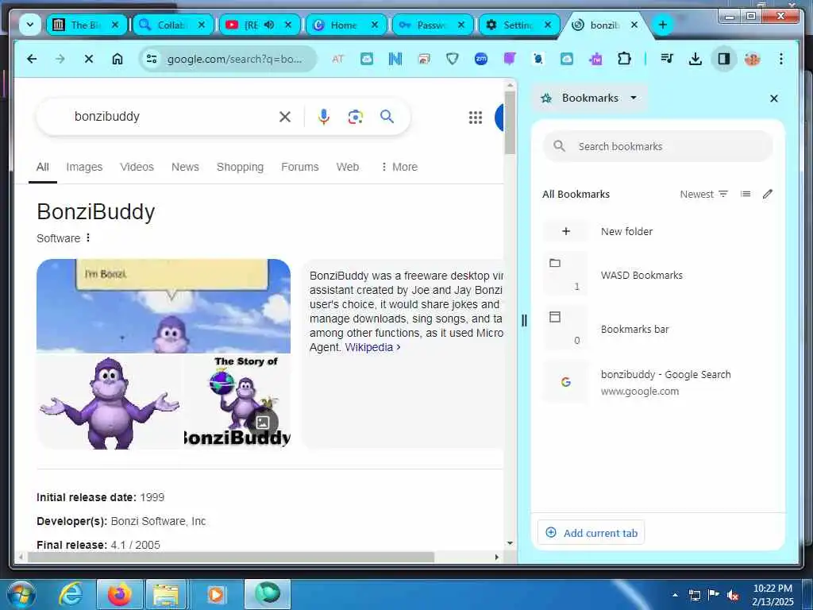Select the Web results tab

coord(348,167)
